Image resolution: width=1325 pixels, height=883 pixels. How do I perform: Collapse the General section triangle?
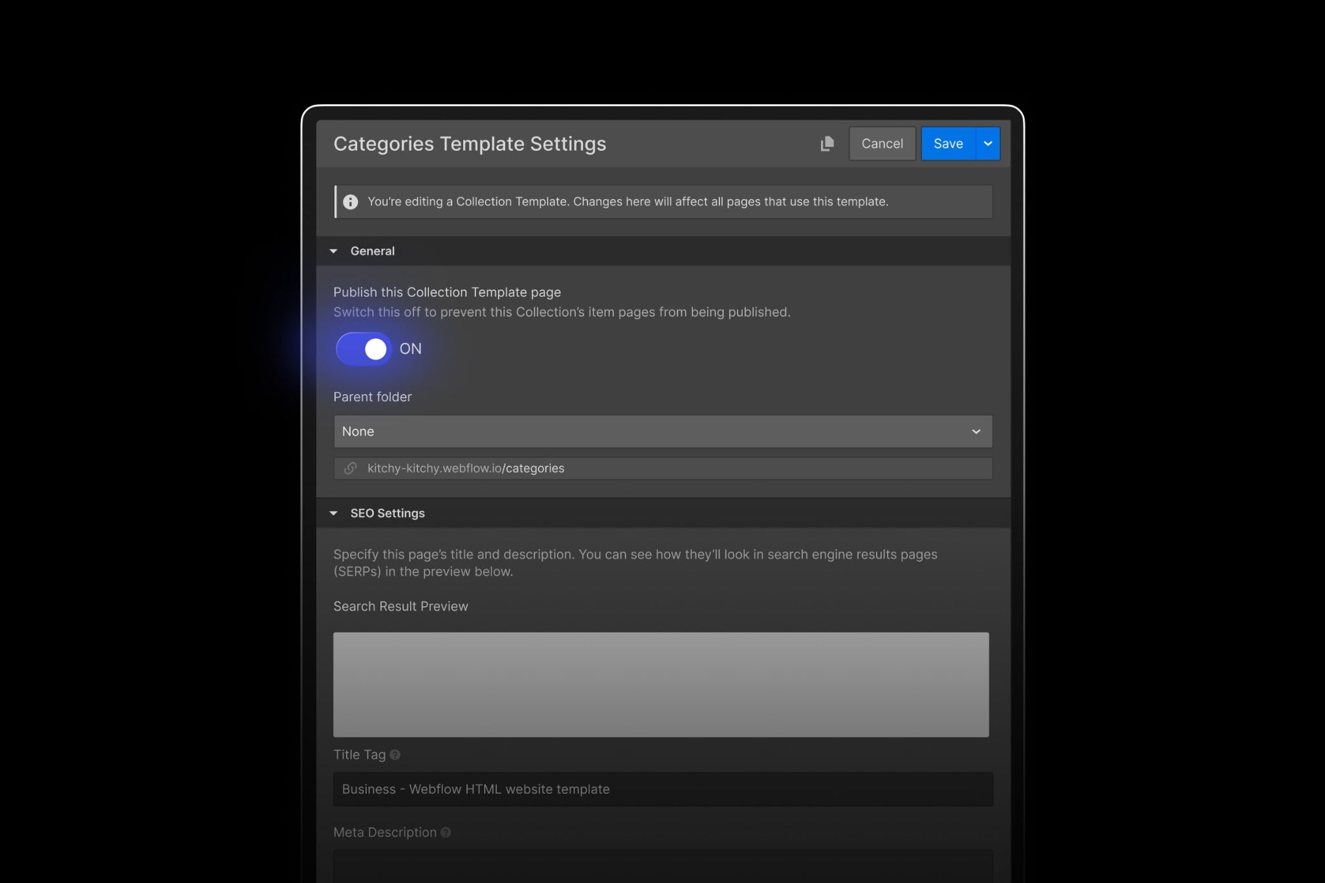click(x=334, y=251)
